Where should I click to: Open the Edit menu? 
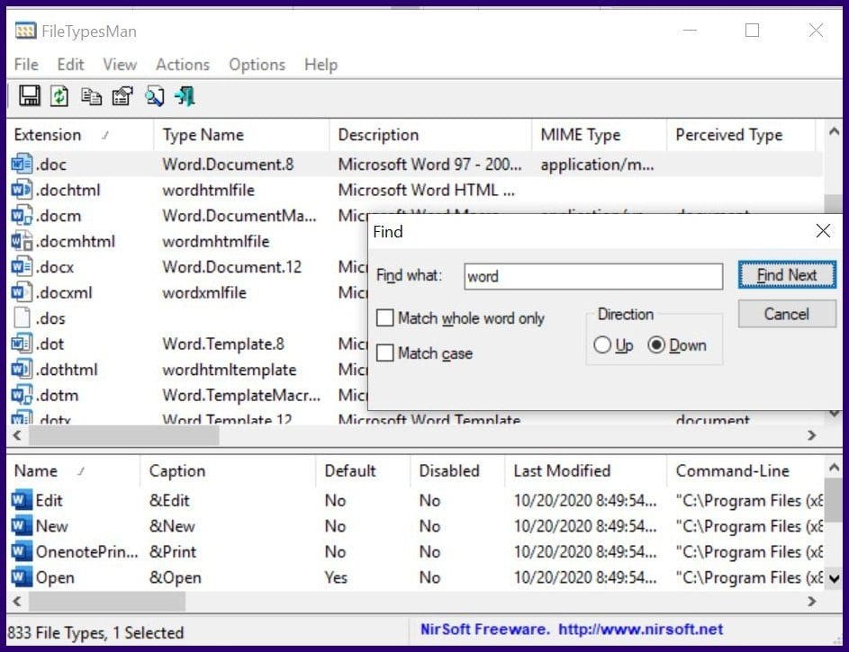(x=70, y=65)
